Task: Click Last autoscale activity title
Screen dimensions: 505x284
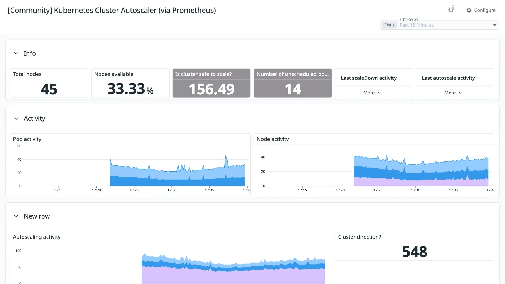Action: click(x=448, y=78)
